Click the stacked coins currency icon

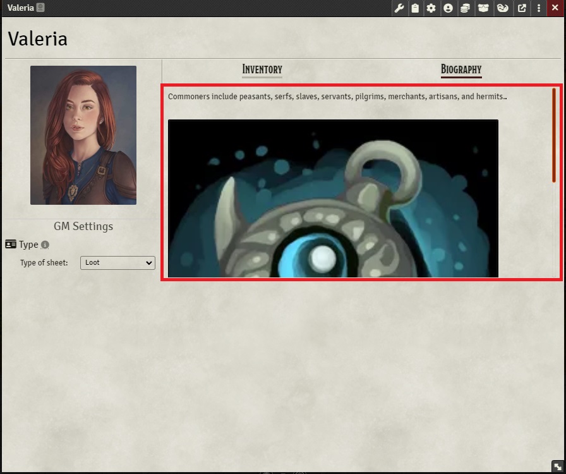[x=466, y=8]
